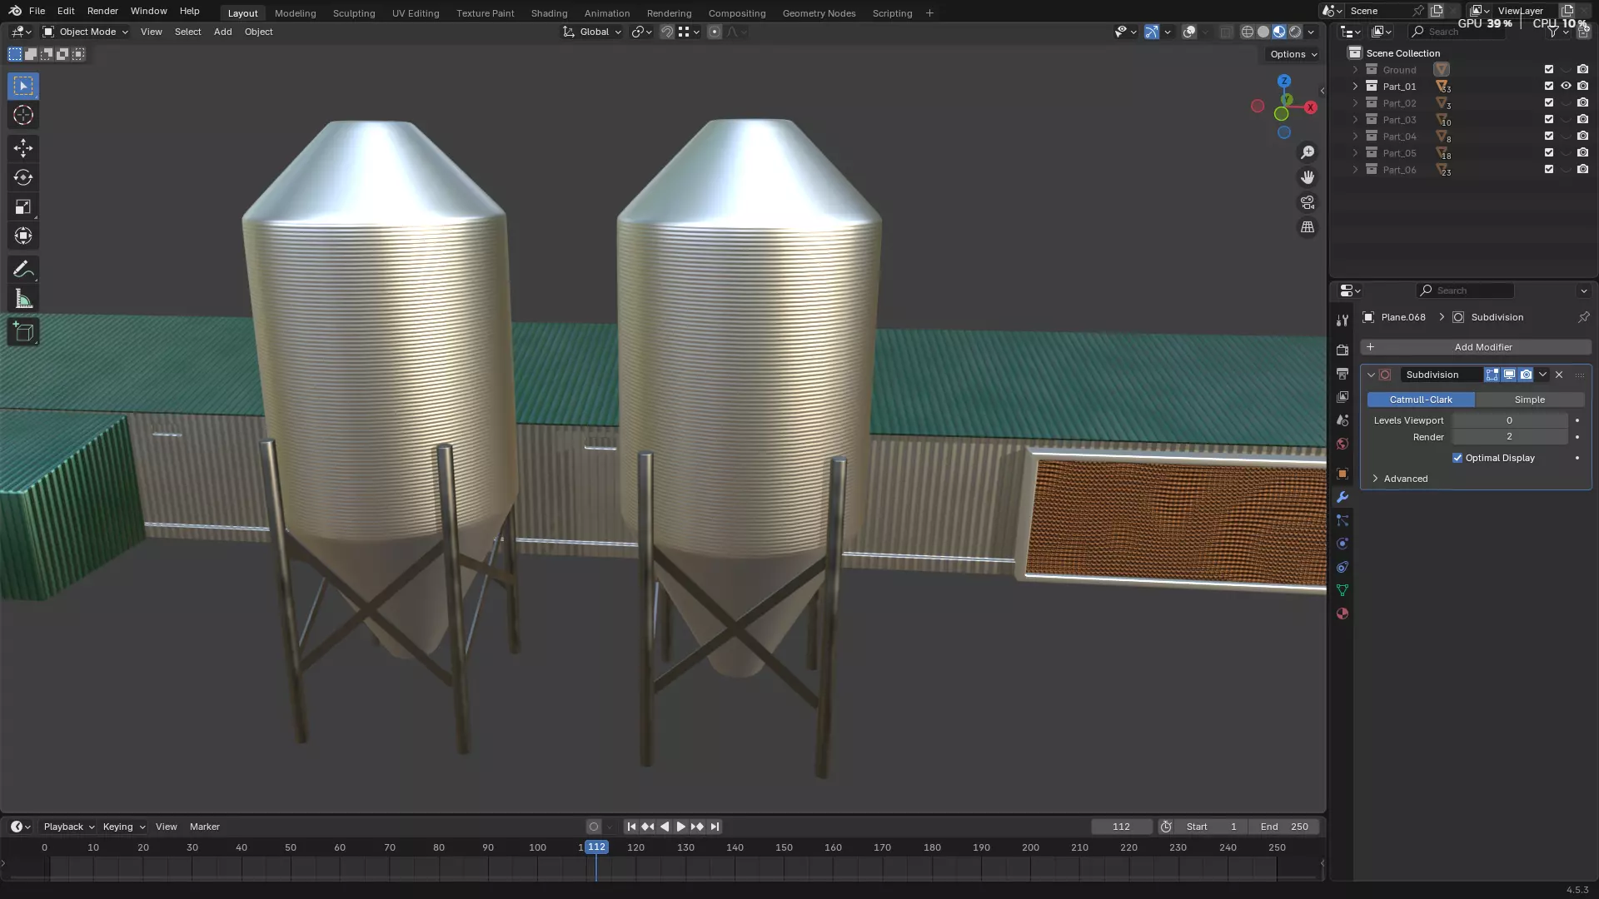Toggle exclude checkbox for Ground collection
The image size is (1599, 899).
pyautogui.click(x=1549, y=69)
